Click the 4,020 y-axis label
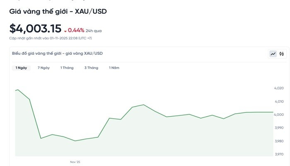 [x=279, y=88]
